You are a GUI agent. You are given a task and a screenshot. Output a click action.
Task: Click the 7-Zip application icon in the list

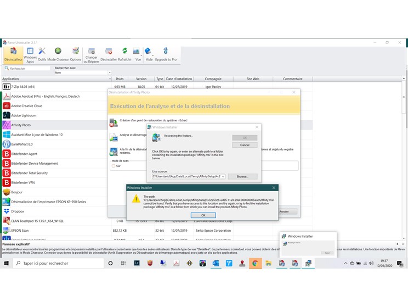[7, 87]
